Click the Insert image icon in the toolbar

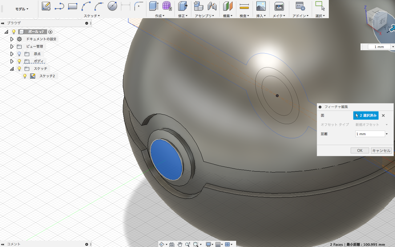[x=261, y=6]
